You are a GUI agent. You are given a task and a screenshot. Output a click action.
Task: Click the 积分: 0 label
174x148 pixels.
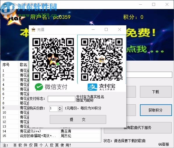133,17
